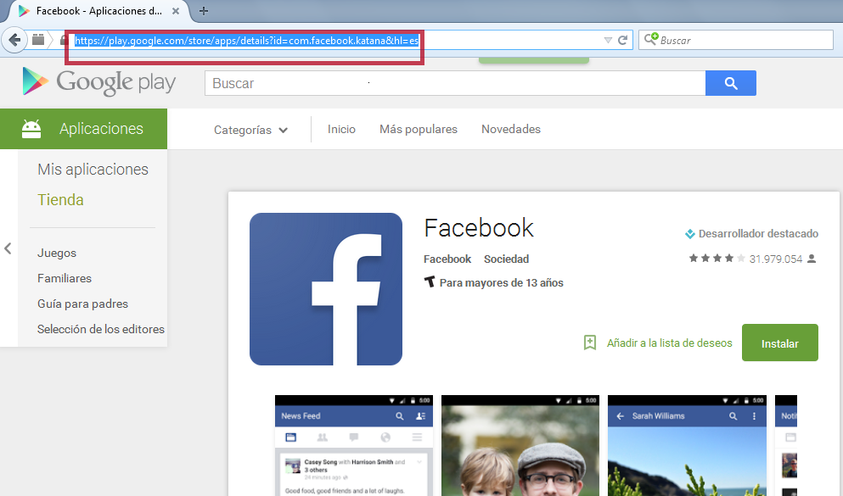This screenshot has width=843, height=496.
Task: Click the reload page icon
Action: [622, 40]
